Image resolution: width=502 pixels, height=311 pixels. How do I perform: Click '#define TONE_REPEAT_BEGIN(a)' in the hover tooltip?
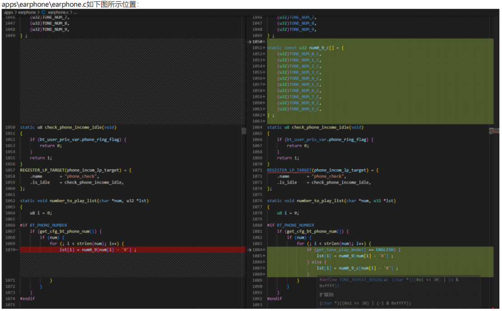point(354,280)
